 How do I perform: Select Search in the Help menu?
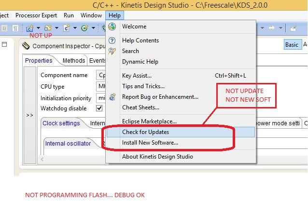(181, 51)
